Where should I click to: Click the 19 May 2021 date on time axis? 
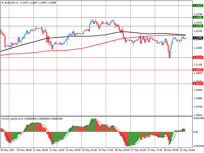click(x=8, y=150)
